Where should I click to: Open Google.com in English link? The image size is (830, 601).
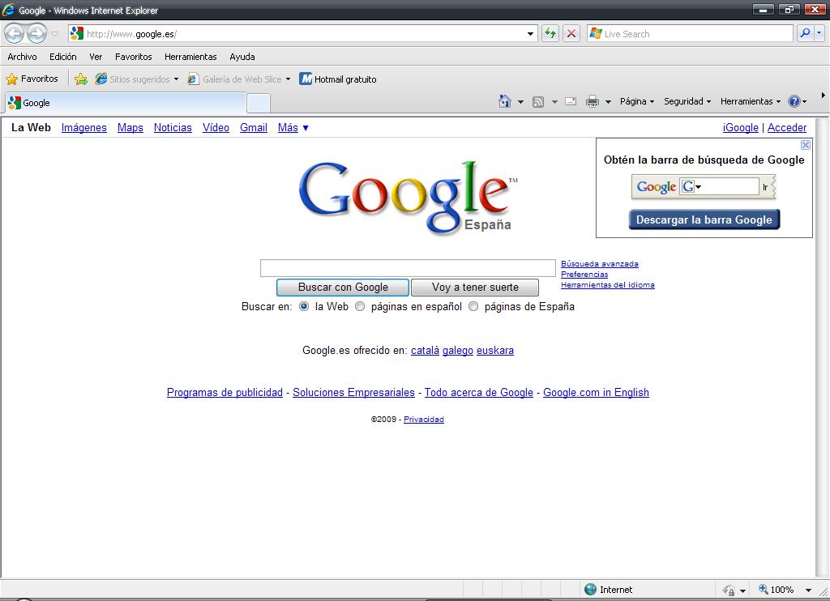596,393
